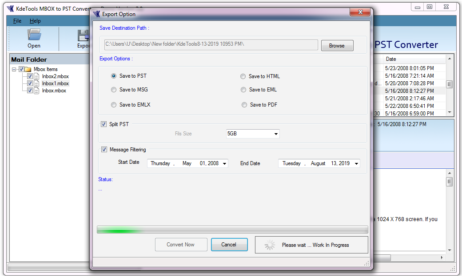Click the conversion progress bar
This screenshot has width=462, height=277.
coord(232,230)
